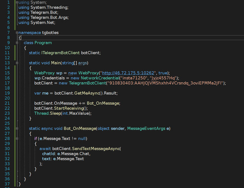The width and height of the screenshot is (244, 188).
Task: Click the 'ITelegramBotClient' type name
Action: pyautogui.click(x=61, y=53)
